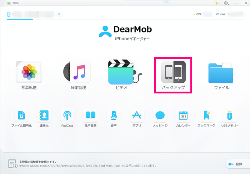Click the trial version info icon
250x174 pixels.
click(13, 164)
